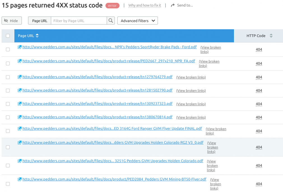Click external link icon for Ford Ranger GVM Flyer row
The image size is (283, 192).
point(20,129)
